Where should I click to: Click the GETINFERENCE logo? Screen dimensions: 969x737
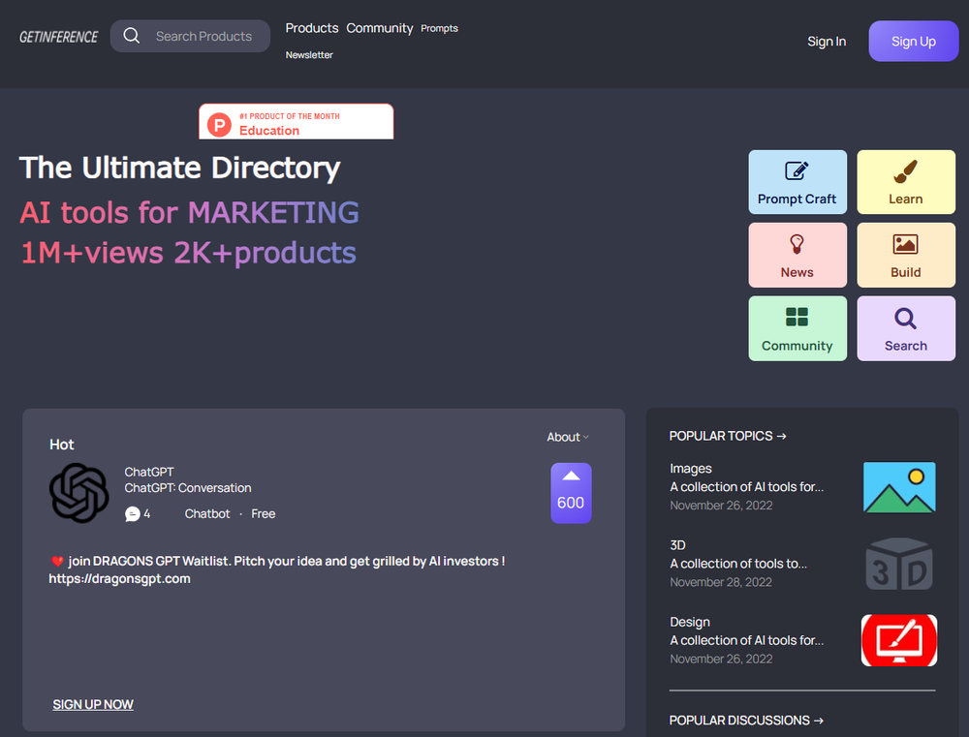59,37
